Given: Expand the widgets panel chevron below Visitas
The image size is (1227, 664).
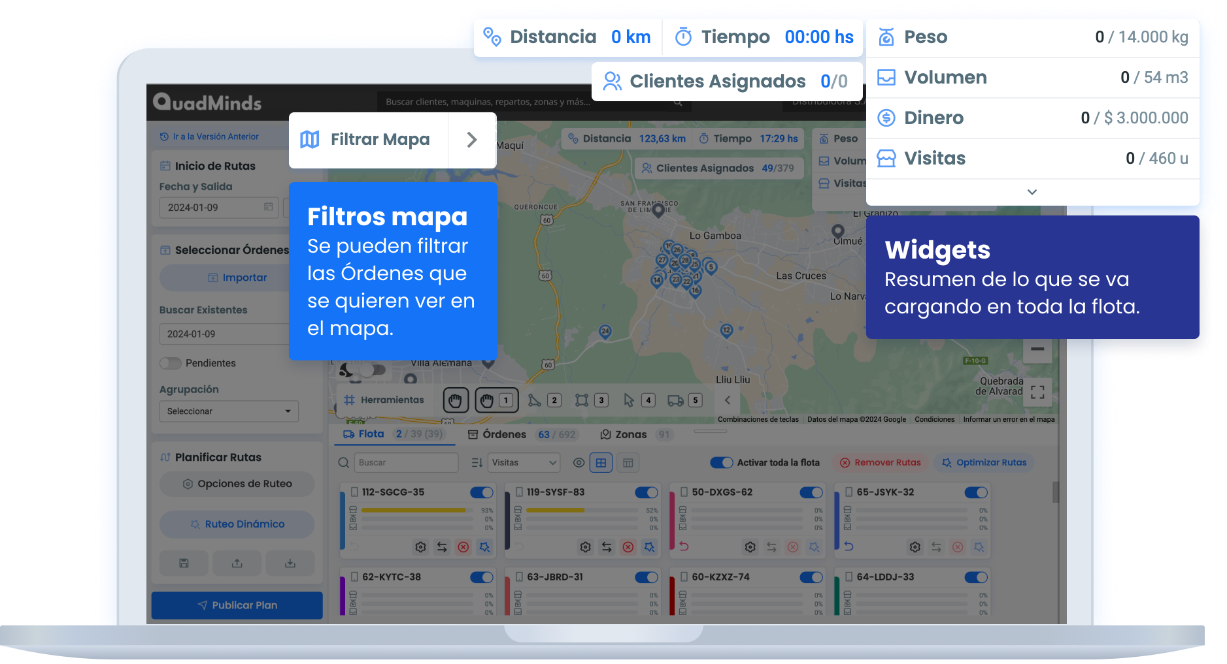Looking at the screenshot, I should pyautogui.click(x=1032, y=192).
